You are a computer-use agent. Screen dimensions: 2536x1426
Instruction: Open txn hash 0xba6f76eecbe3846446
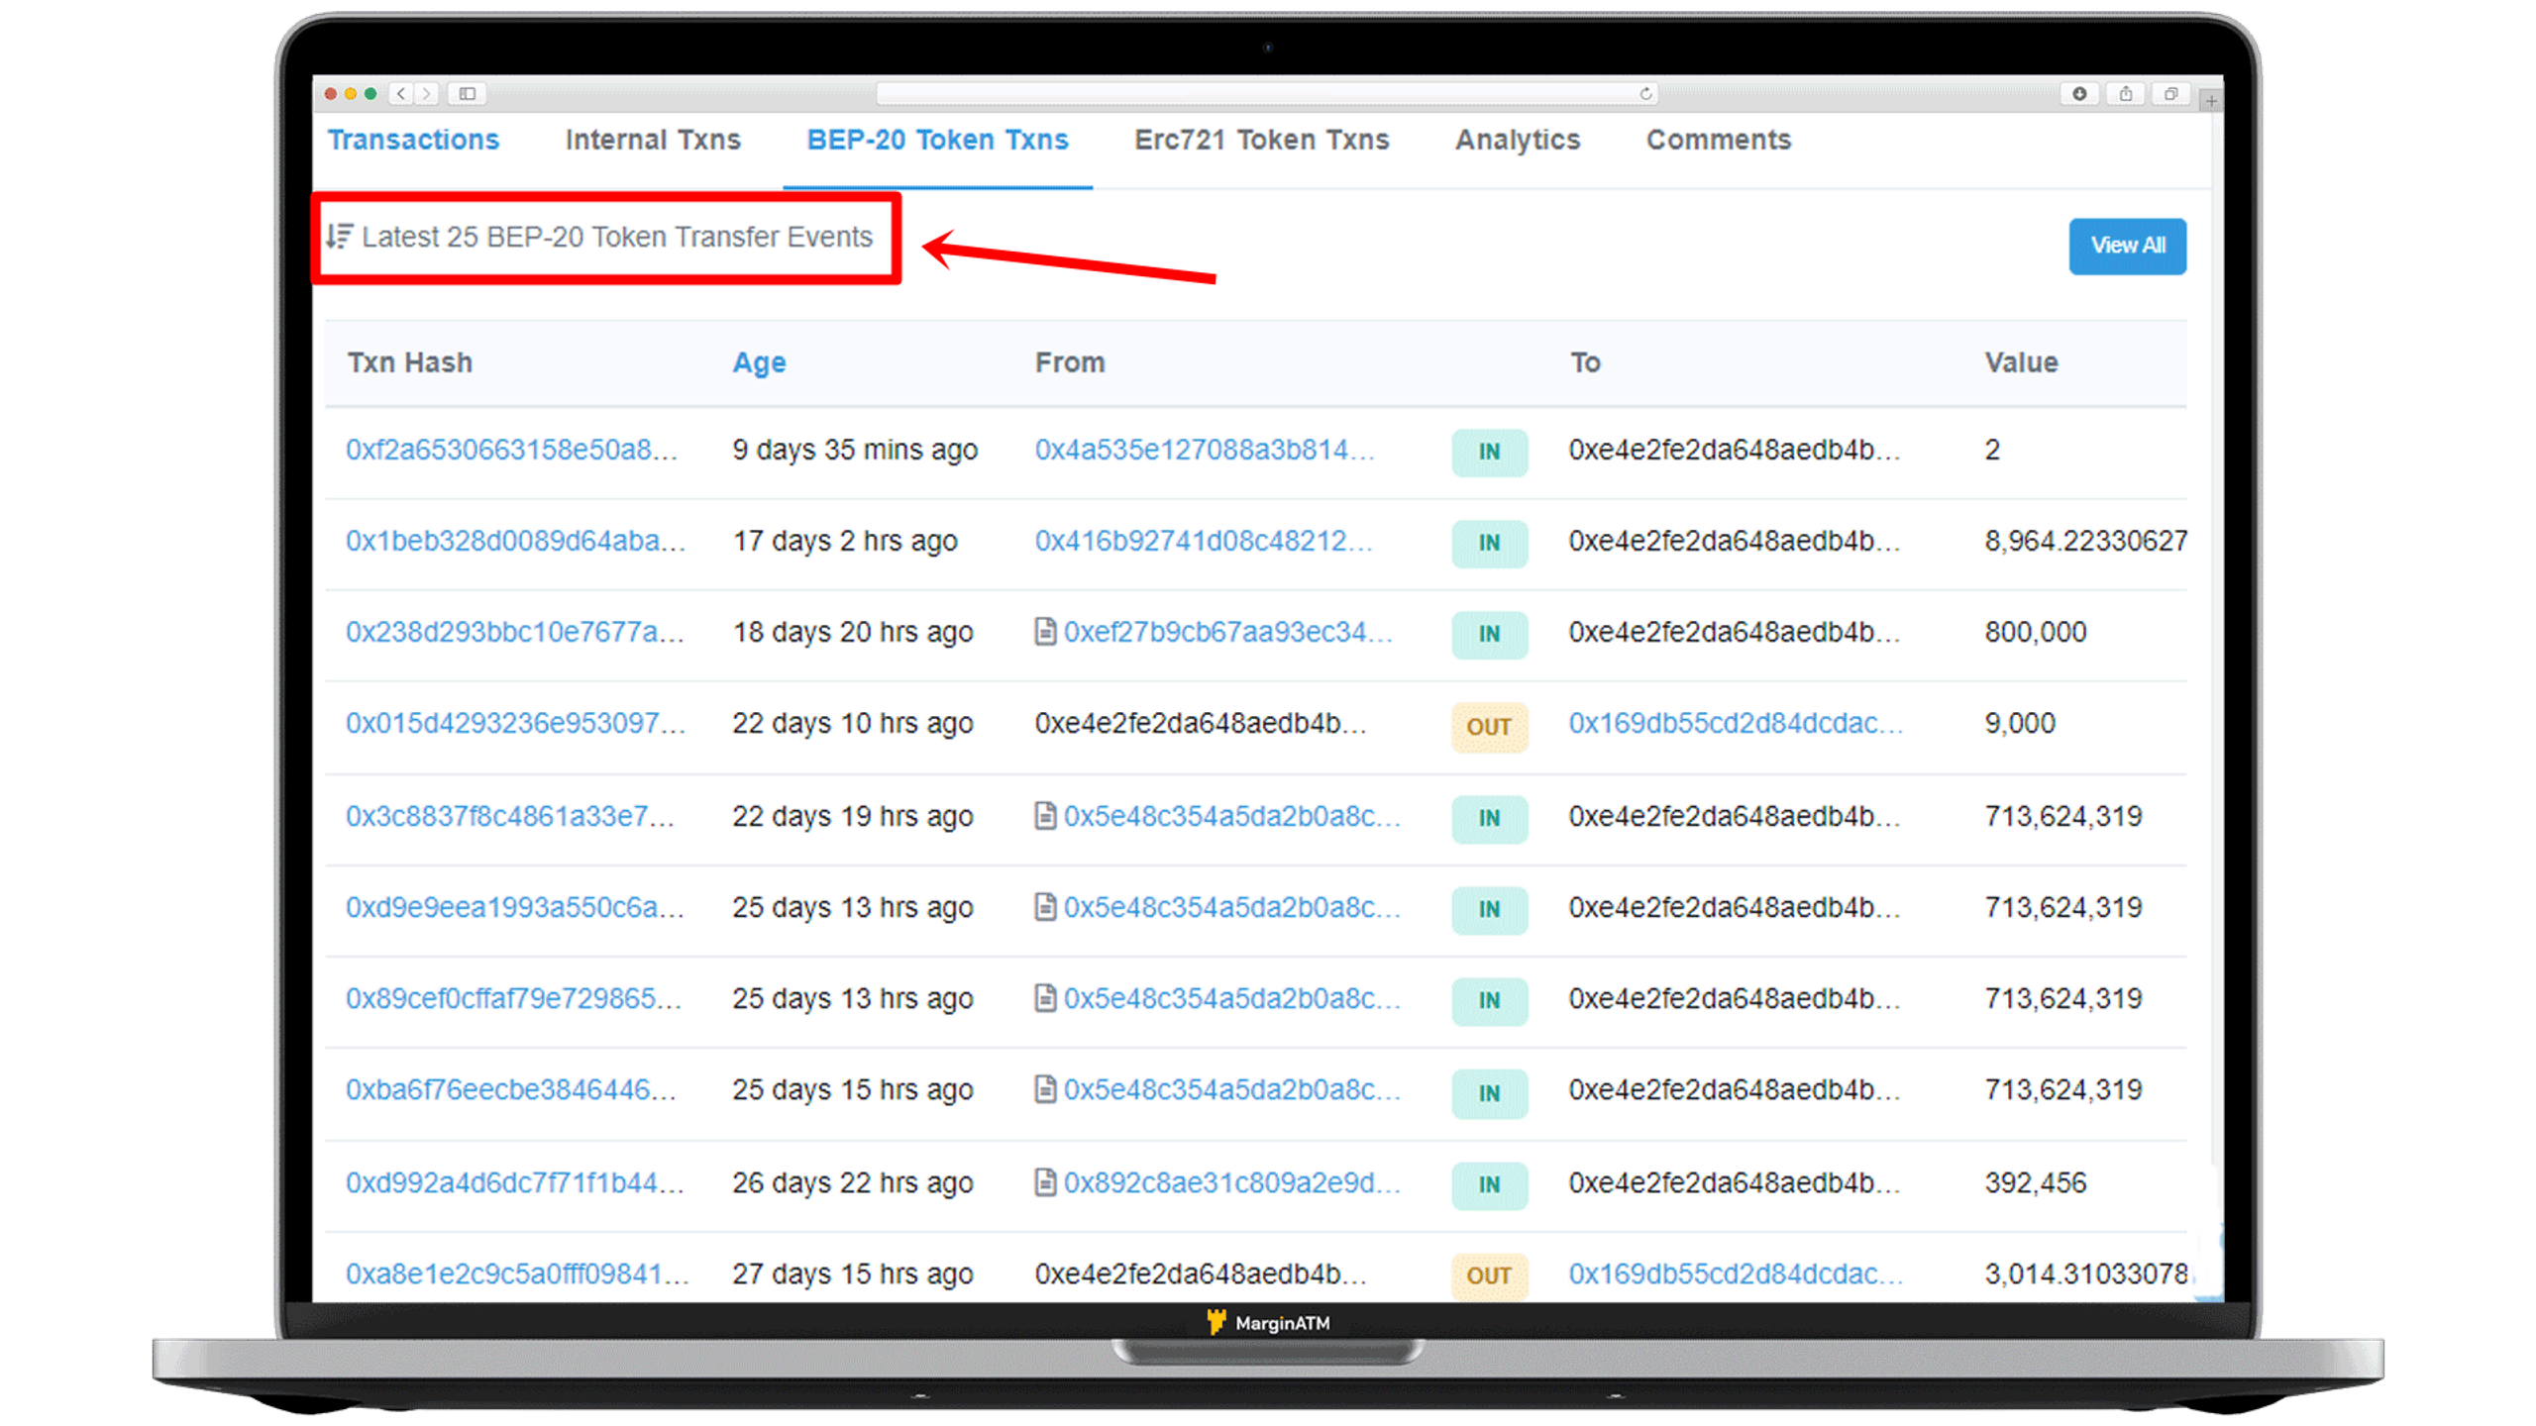pyautogui.click(x=510, y=1089)
